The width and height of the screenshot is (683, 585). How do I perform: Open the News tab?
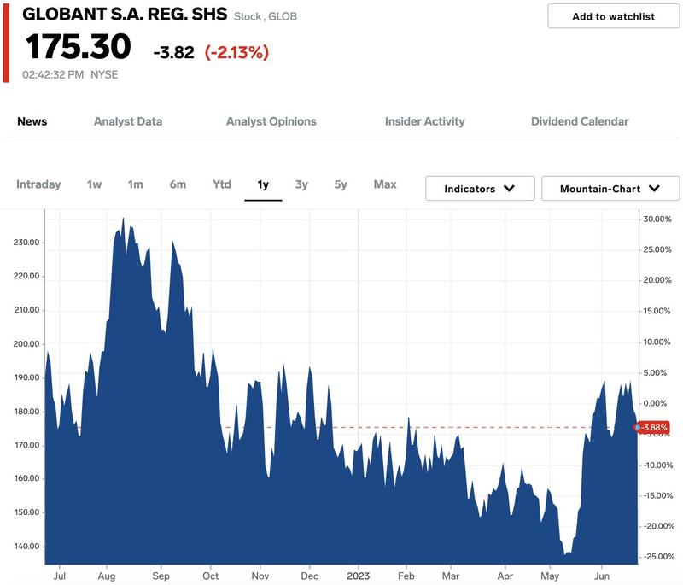tap(32, 121)
